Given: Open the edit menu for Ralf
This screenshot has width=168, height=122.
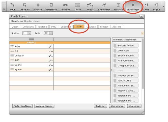Looking at the screenshot, I should tap(51, 60).
